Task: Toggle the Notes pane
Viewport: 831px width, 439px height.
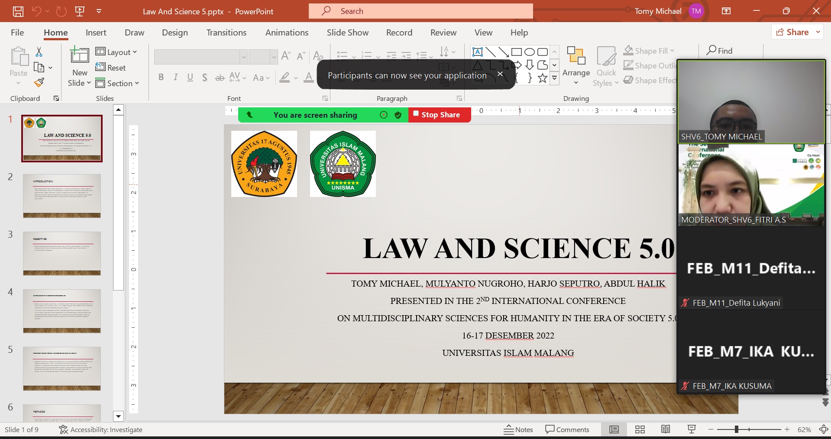Action: point(518,429)
